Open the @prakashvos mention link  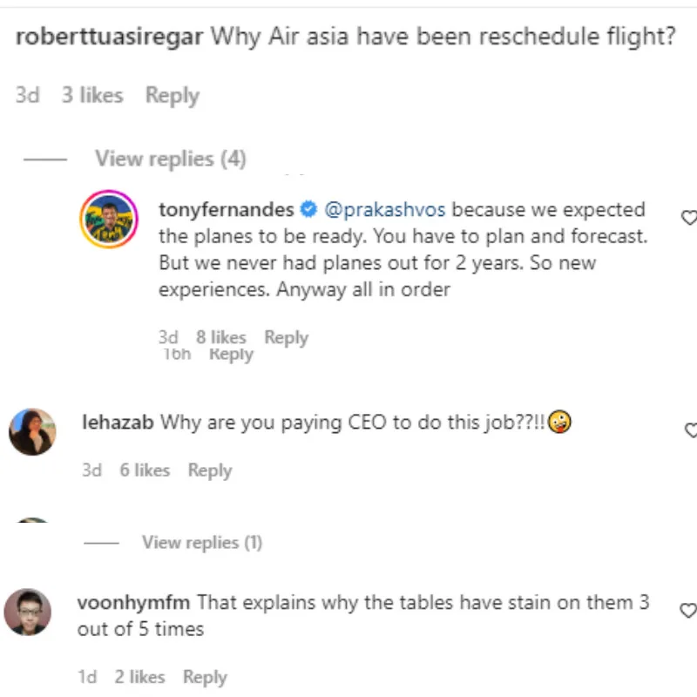pos(385,210)
